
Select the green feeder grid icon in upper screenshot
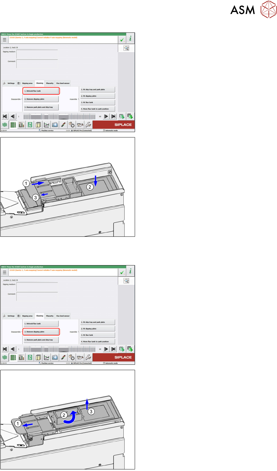(x=13, y=125)
